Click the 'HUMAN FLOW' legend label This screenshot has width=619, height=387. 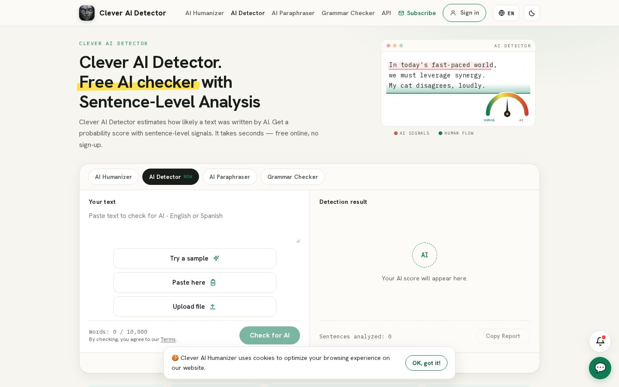click(x=459, y=133)
